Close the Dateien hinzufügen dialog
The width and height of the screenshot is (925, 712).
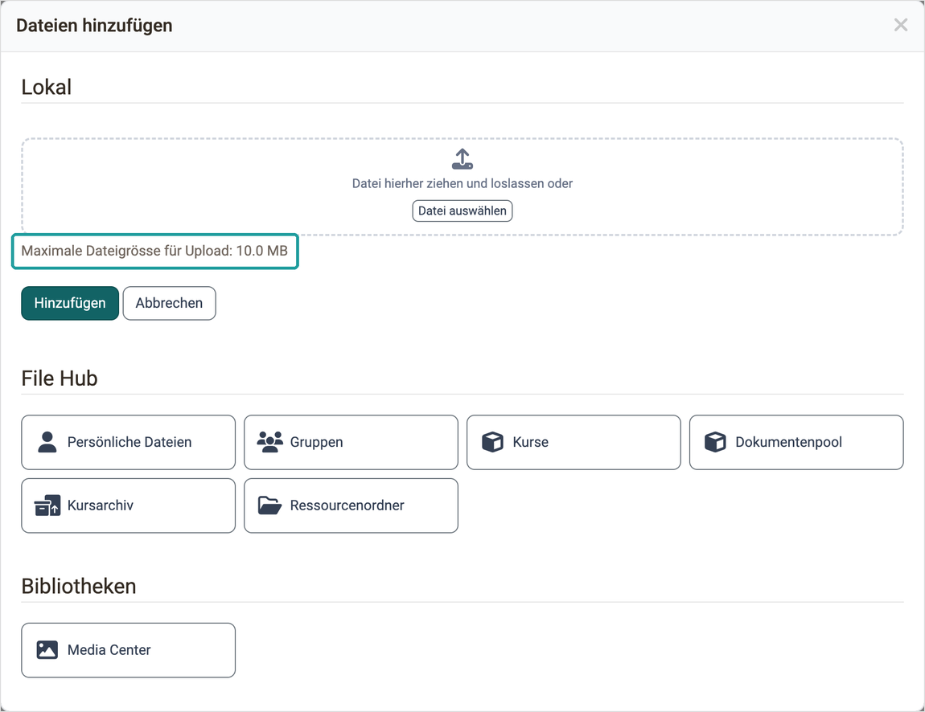[x=901, y=25]
